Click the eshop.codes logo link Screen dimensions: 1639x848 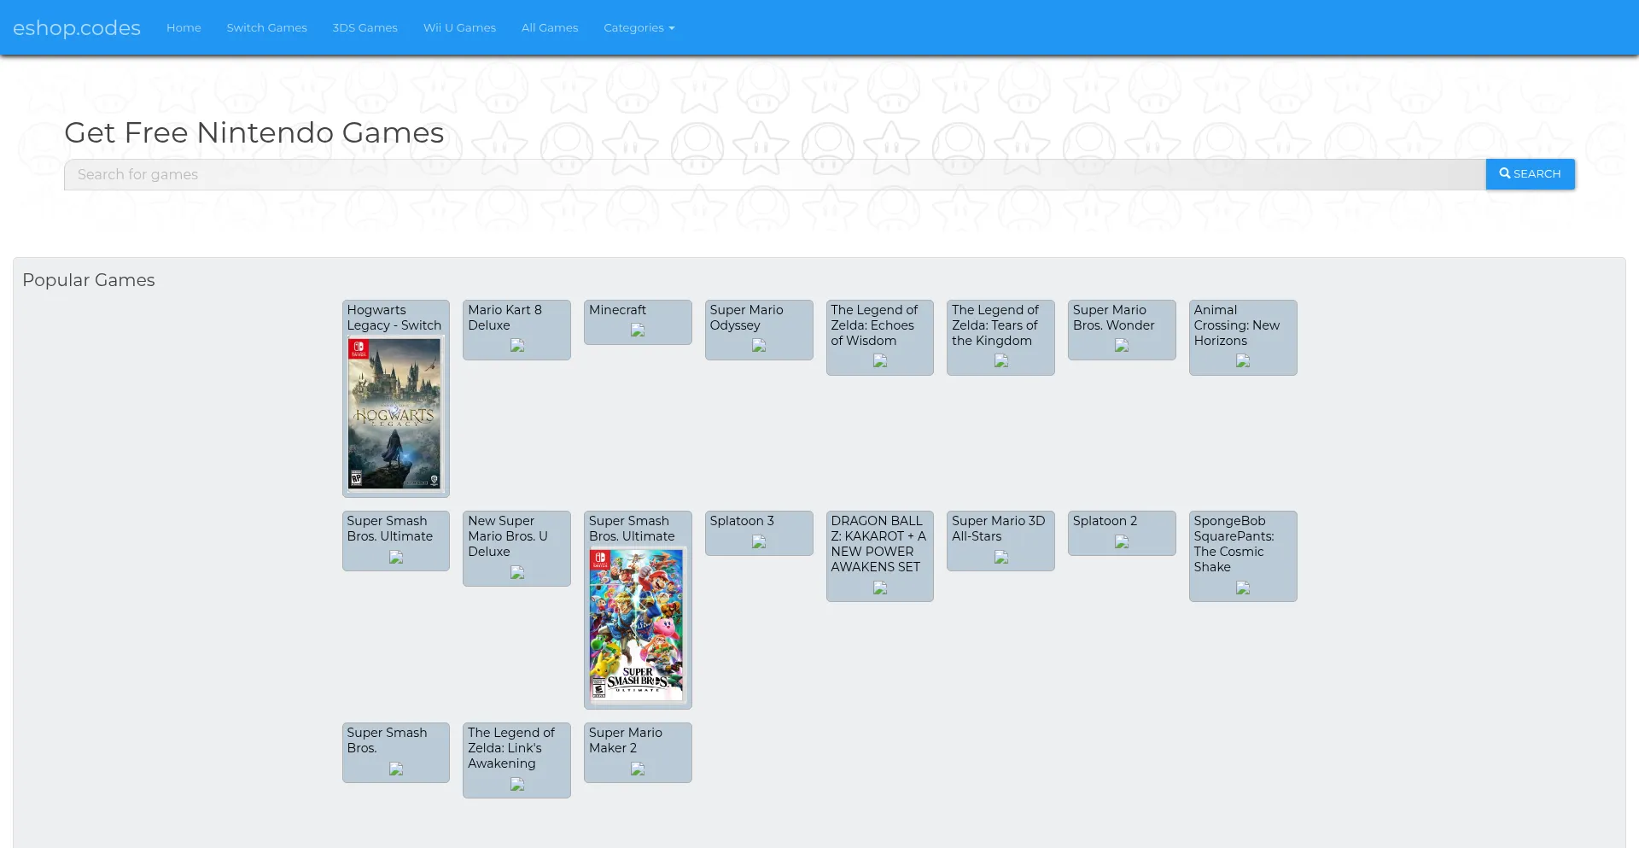pos(77,28)
